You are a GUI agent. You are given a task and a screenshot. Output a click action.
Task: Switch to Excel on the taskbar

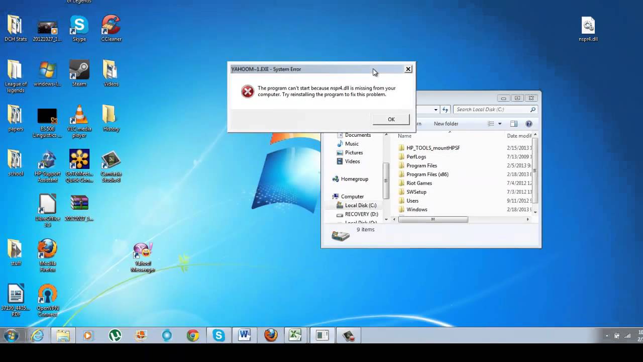pos(296,335)
